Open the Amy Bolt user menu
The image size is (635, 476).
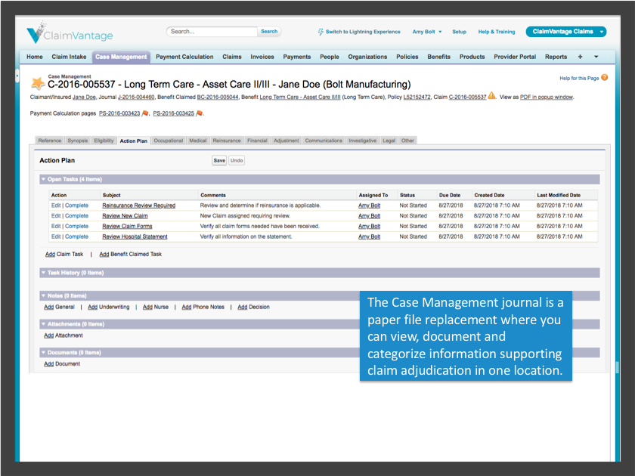(x=423, y=32)
